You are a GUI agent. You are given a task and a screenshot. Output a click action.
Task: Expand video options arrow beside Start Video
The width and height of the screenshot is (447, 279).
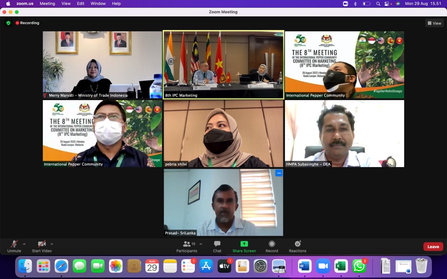click(x=52, y=244)
